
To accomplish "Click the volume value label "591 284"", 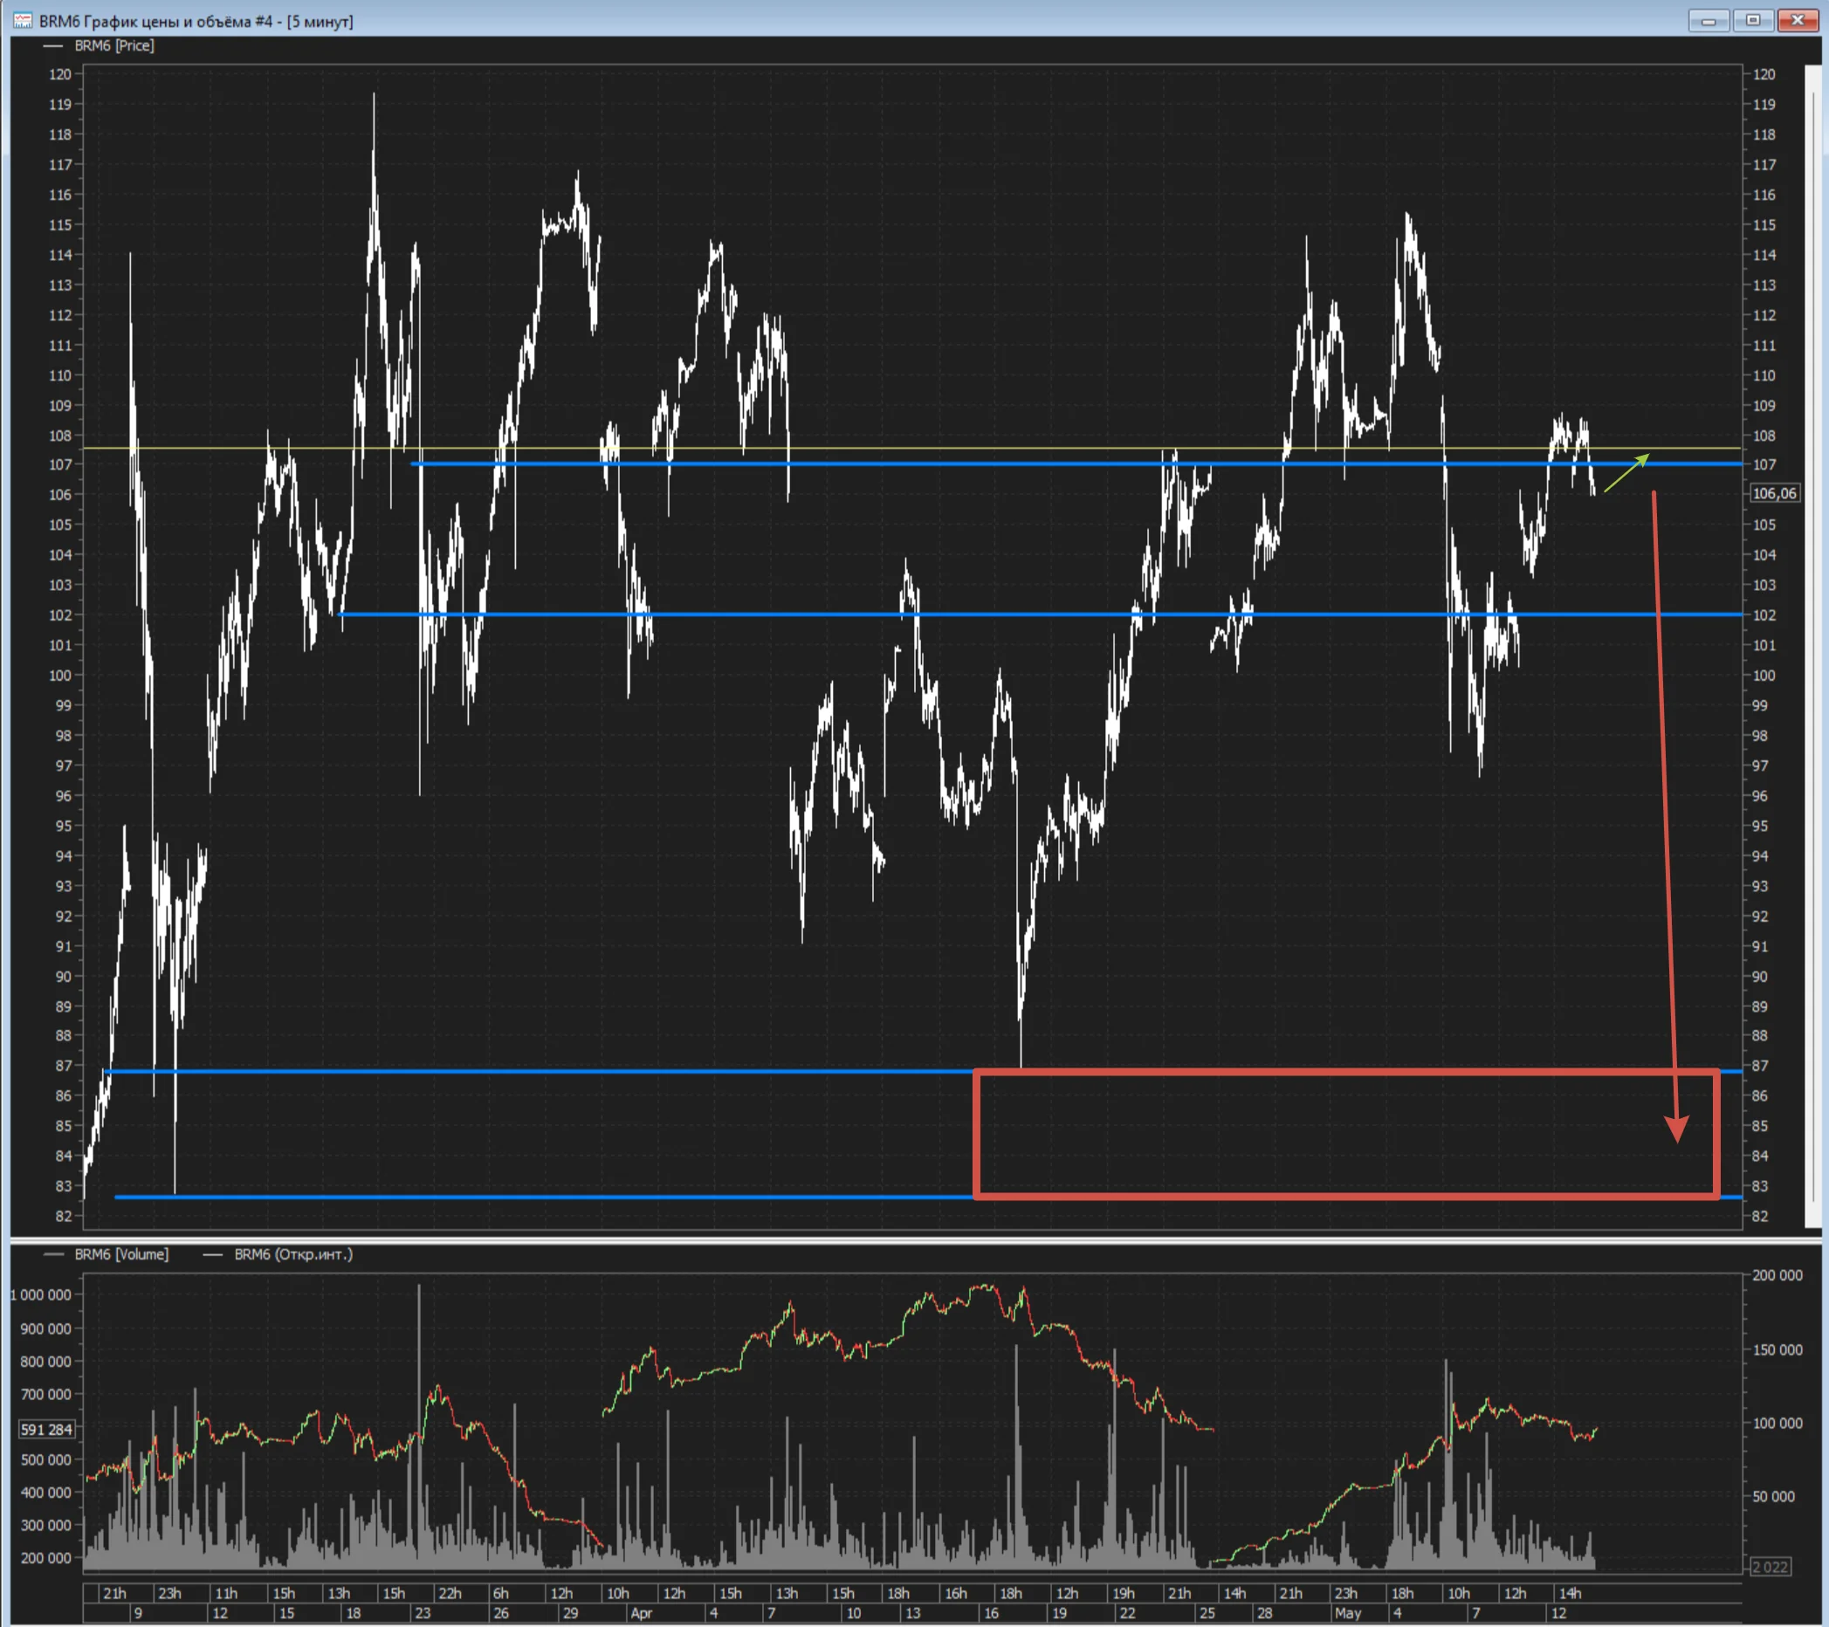I will 46,1430.
